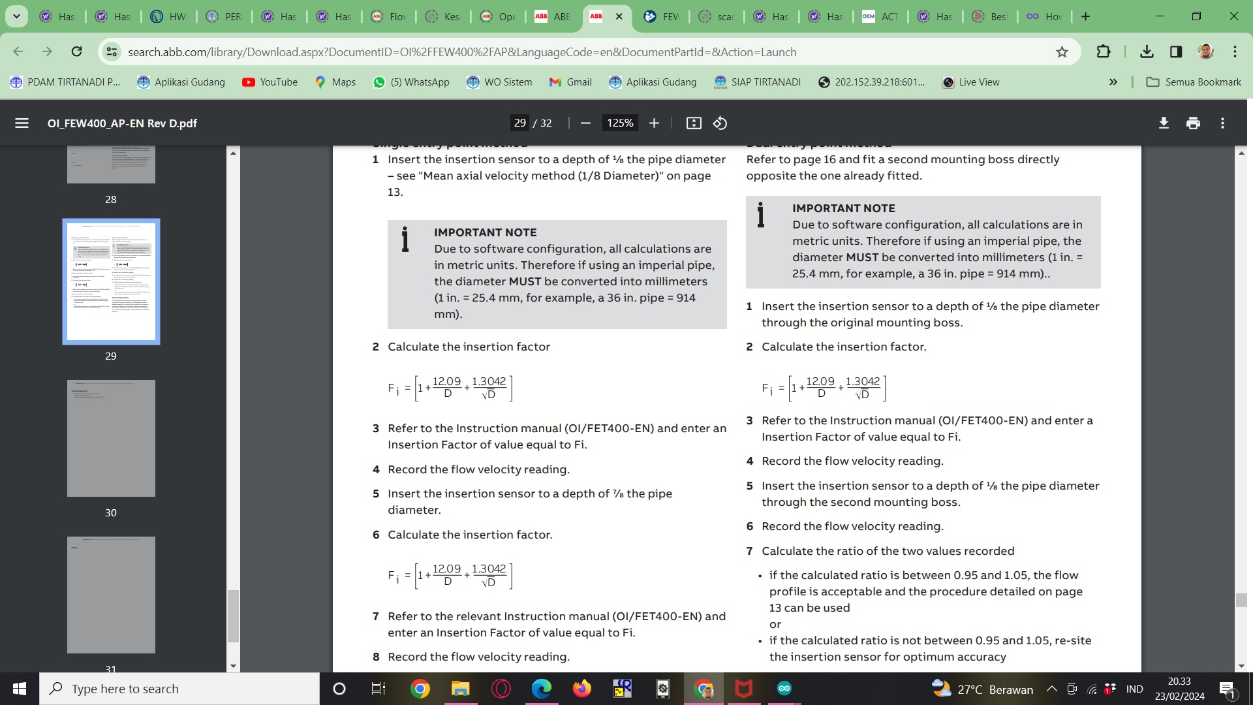Switch to the PER tab
Screen dimensions: 1253x705
(x=224, y=16)
